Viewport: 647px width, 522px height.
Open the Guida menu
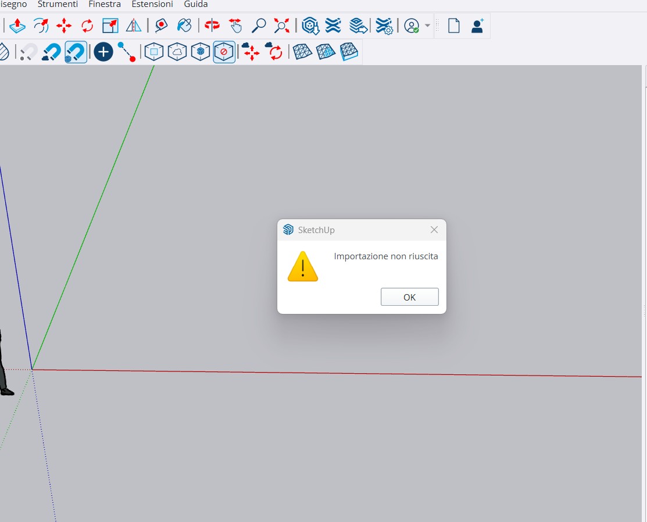tap(195, 4)
